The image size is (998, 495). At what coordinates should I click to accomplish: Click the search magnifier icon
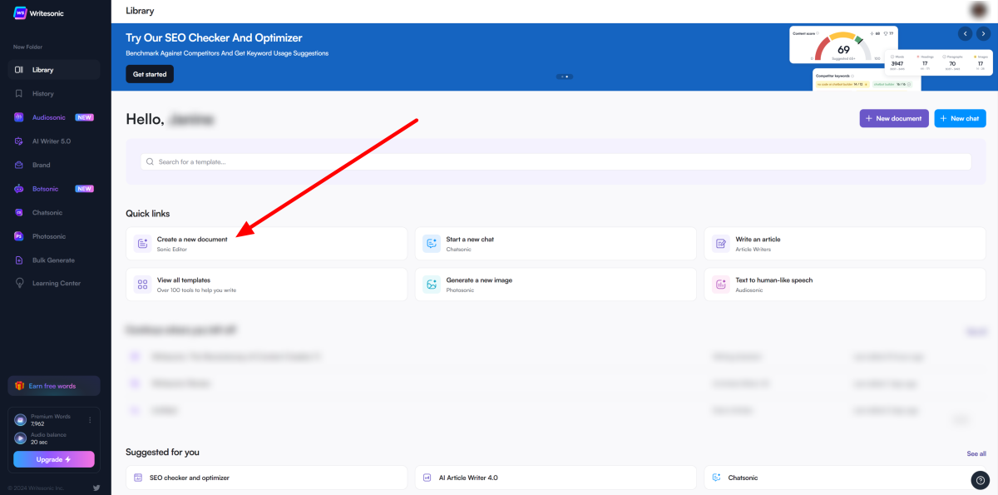tap(150, 161)
